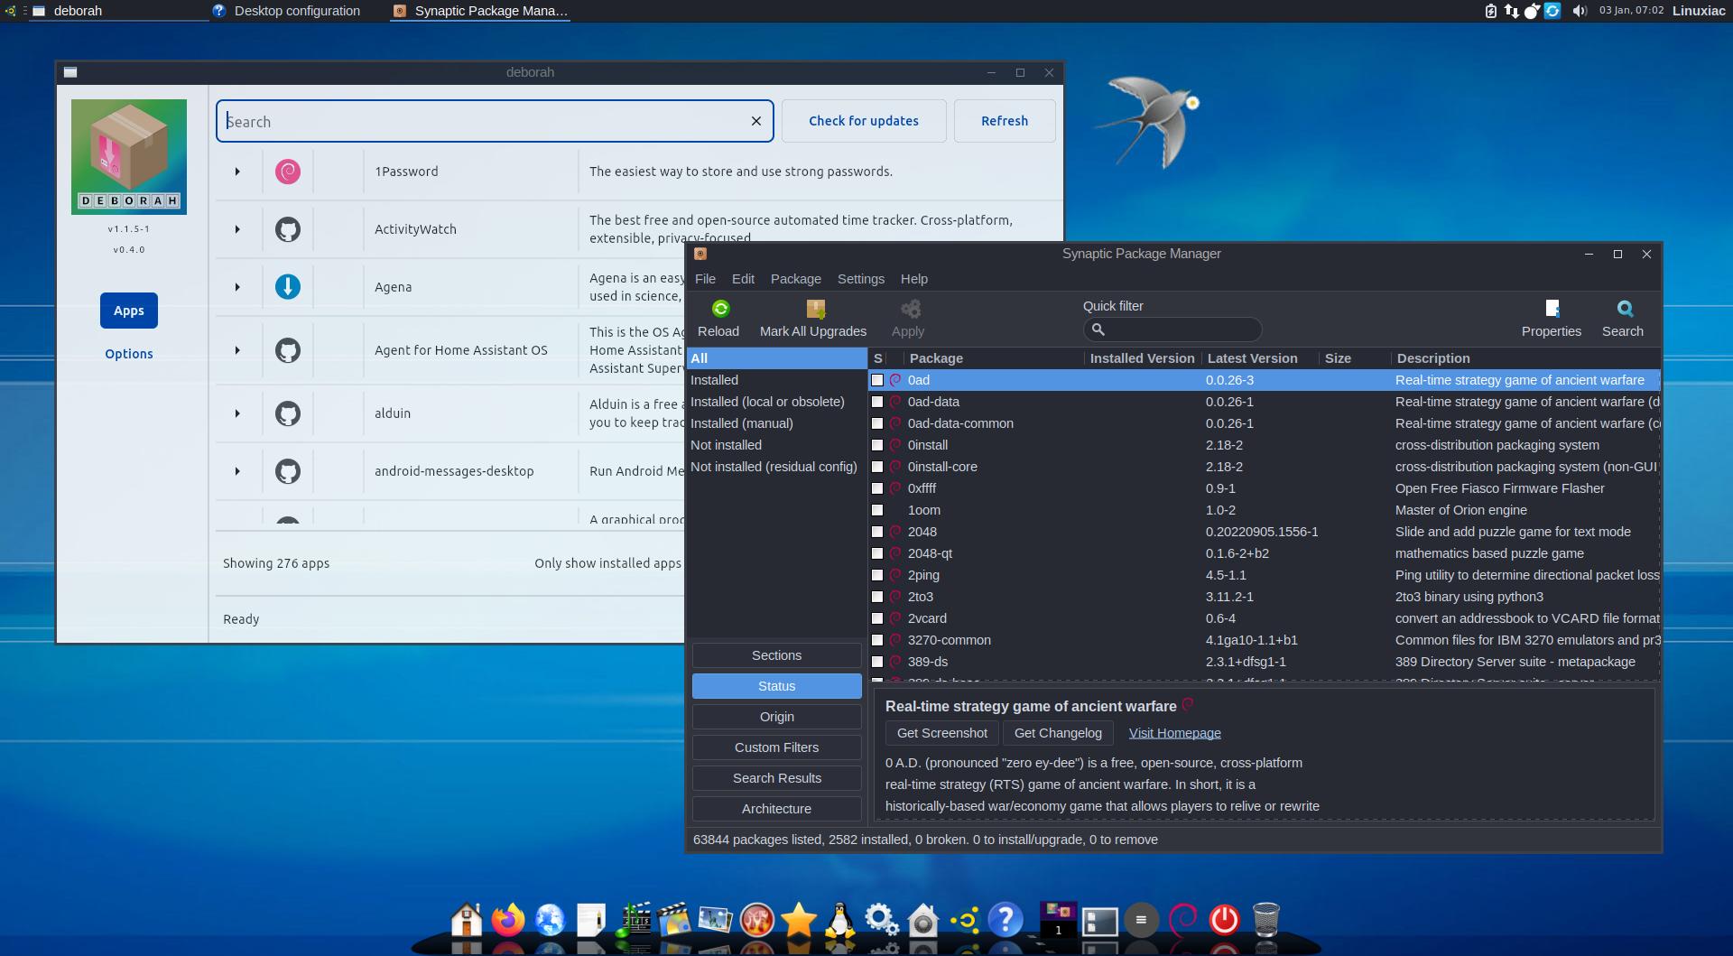Click Check for updates button
The image size is (1733, 956).
click(x=864, y=121)
